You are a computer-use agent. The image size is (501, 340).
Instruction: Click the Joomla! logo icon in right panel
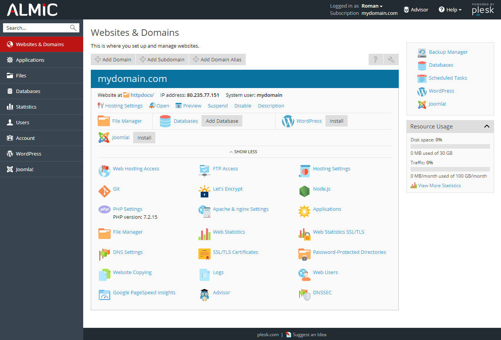tap(422, 104)
